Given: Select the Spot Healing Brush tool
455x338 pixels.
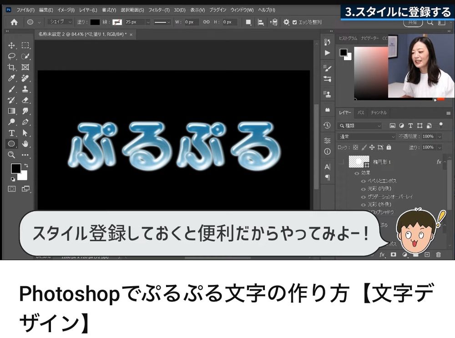Looking at the screenshot, I should pyautogui.click(x=25, y=78).
